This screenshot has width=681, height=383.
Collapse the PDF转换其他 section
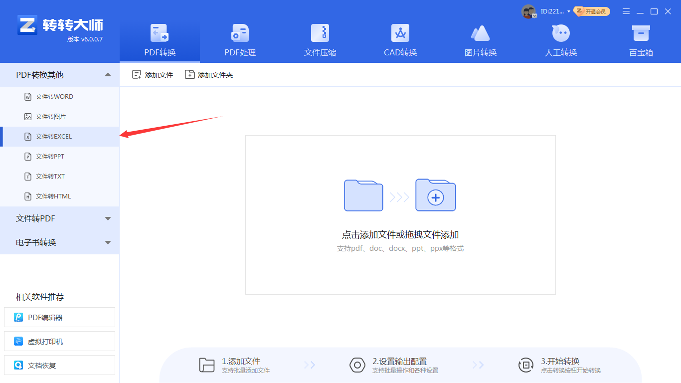click(x=107, y=74)
